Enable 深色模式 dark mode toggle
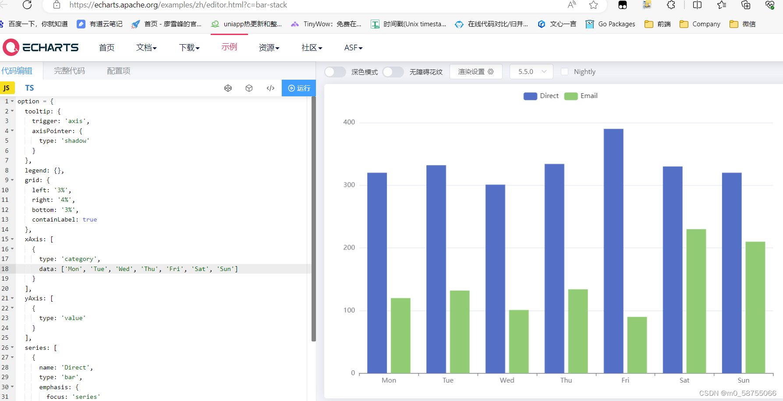The height and width of the screenshot is (401, 783). tap(335, 71)
